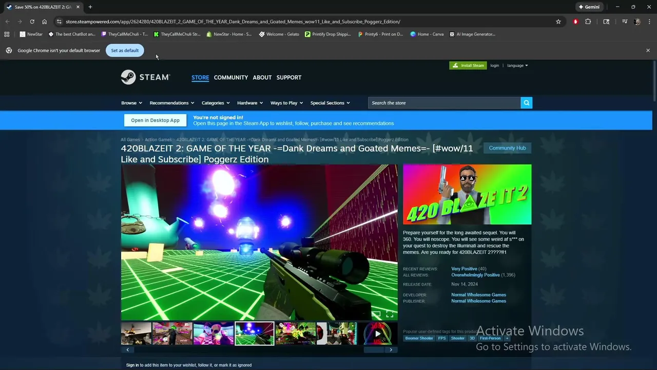The image size is (657, 370).
Task: Click the All Games breadcrumb
Action: tap(130, 140)
